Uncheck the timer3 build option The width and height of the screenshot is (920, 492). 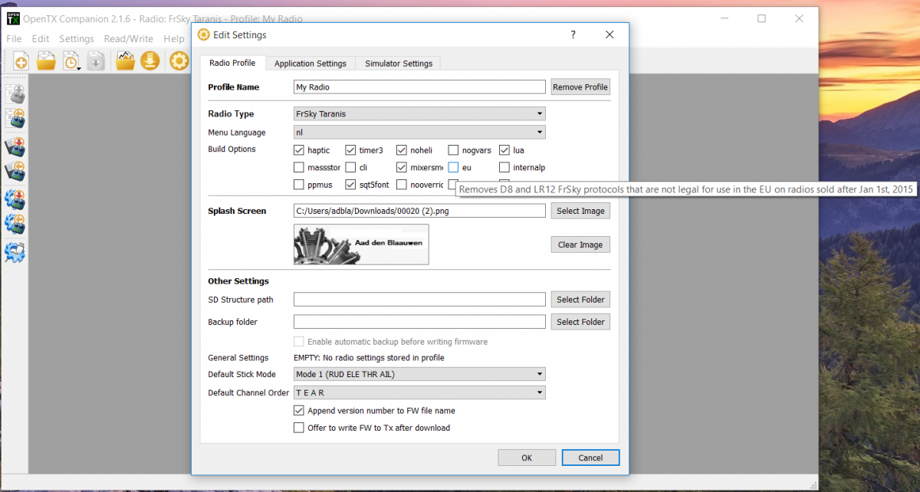pyautogui.click(x=350, y=150)
